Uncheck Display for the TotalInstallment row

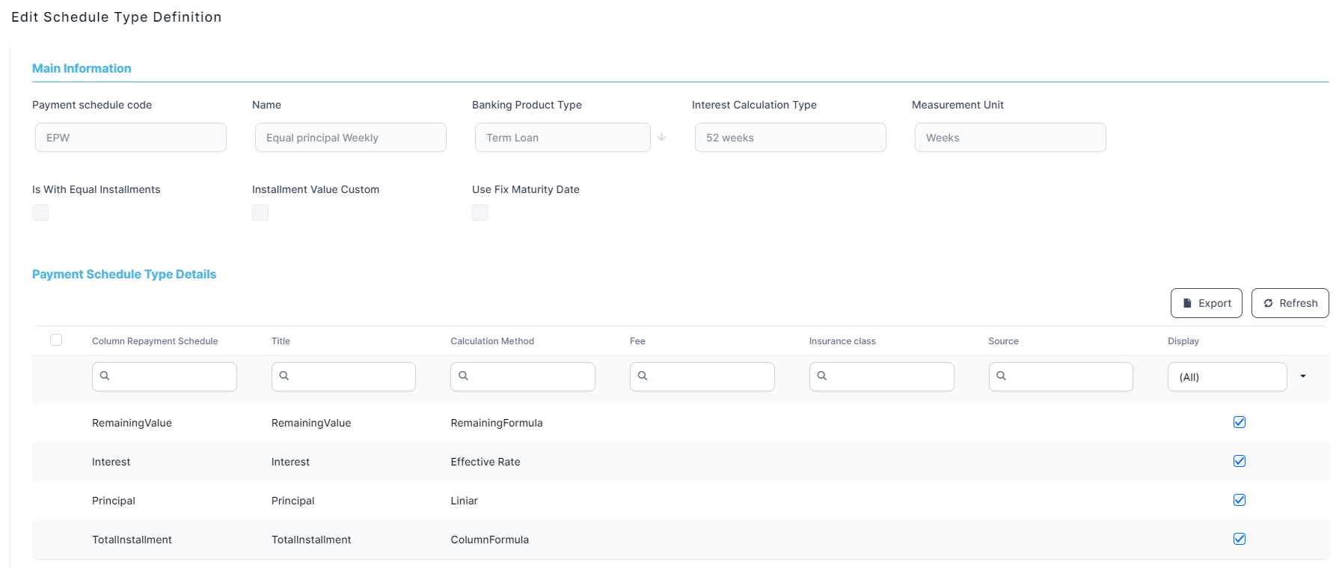click(x=1240, y=539)
